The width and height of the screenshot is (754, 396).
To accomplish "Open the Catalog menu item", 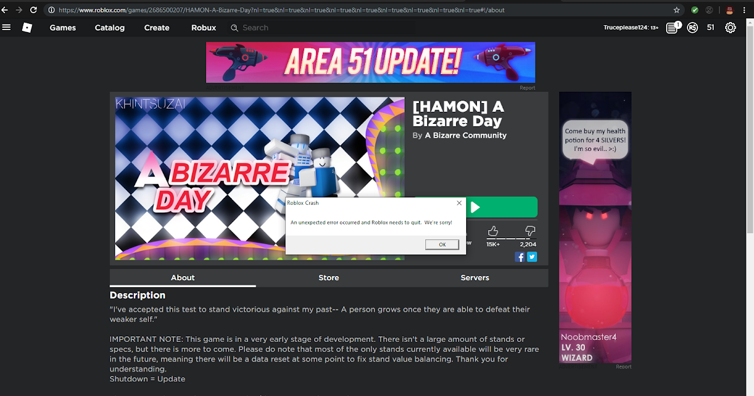I will point(110,28).
